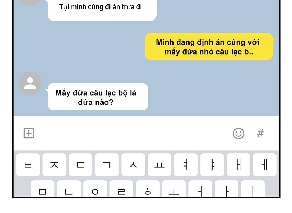Tap the hashtag search icon
Viewport: 292px width, 213px height.
click(260, 133)
